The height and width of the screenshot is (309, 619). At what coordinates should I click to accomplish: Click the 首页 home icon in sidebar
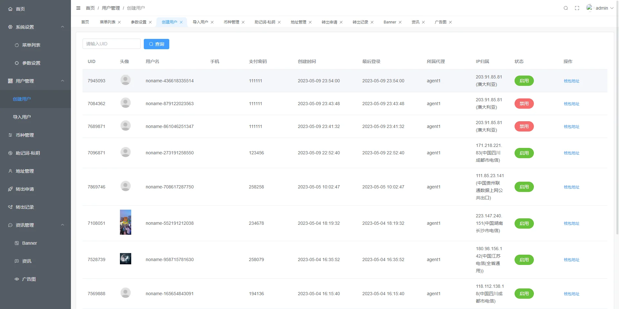click(x=10, y=9)
